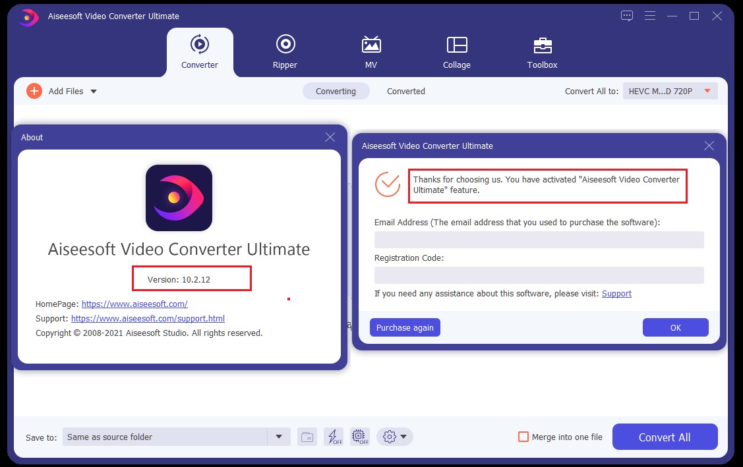Screen dimensions: 743x467
Task: Open the gear settings dropdown
Action: click(395, 437)
